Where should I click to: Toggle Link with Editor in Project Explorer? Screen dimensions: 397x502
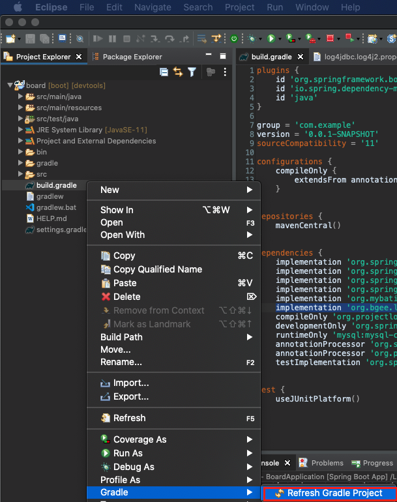178,72
